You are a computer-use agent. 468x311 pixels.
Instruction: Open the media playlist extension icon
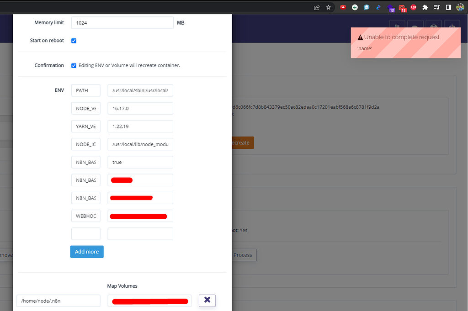click(436, 7)
